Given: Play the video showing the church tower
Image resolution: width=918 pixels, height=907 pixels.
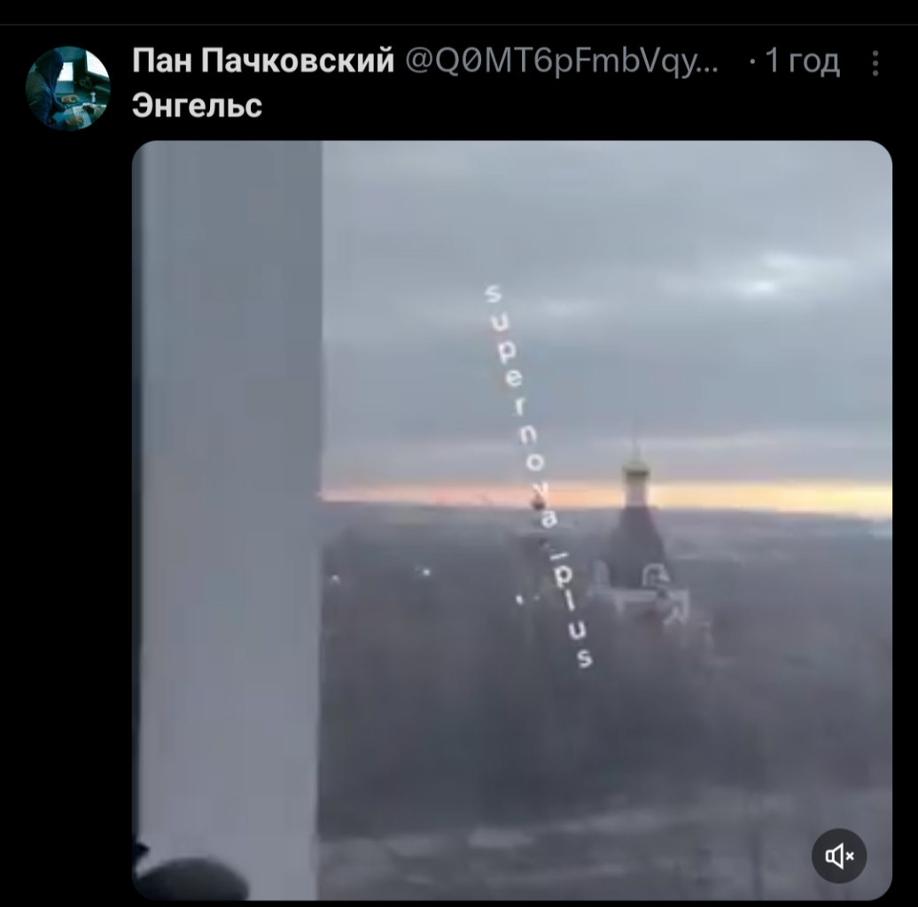Looking at the screenshot, I should [x=511, y=520].
